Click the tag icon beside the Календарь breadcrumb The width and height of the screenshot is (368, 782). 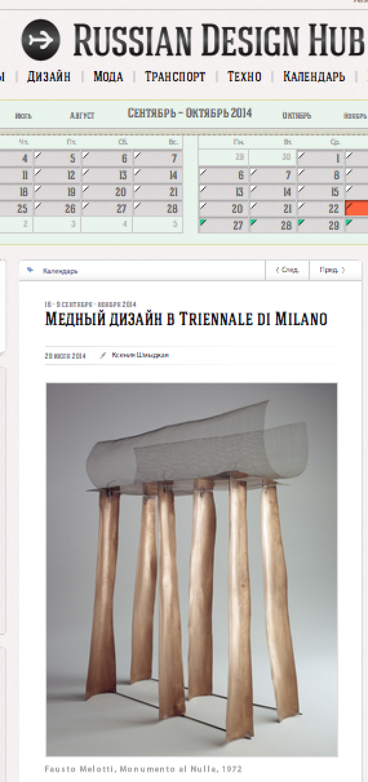30,270
